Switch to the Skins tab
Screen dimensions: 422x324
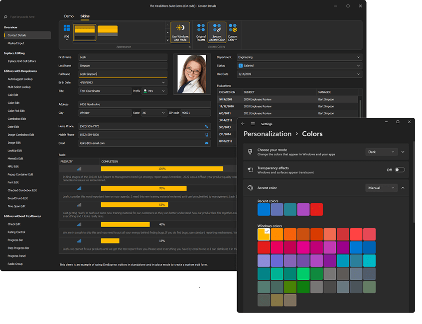85,16
